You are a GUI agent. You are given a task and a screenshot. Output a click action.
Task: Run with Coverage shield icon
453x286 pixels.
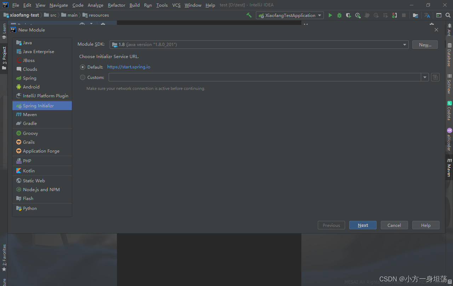coord(349,15)
